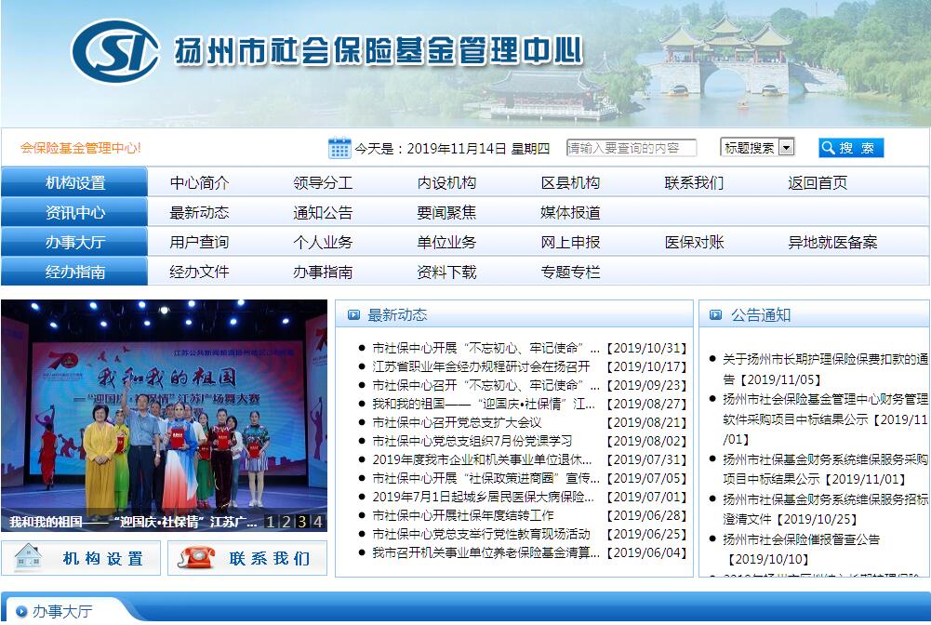Open 资料下载 under 经办指南
Image resolution: width=931 pixels, height=625 pixels.
[x=446, y=272]
